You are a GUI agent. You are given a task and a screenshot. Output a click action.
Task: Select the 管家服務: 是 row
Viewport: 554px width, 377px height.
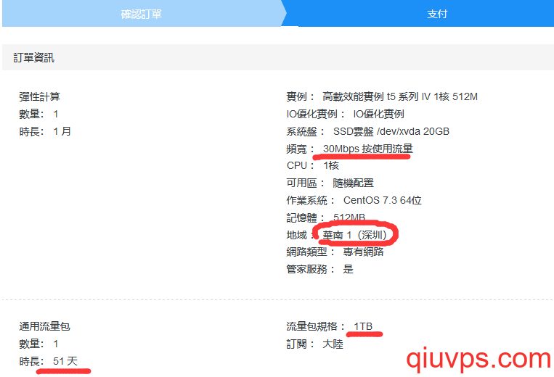pos(319,269)
